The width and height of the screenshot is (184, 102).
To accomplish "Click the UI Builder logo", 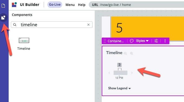I will [x=14, y=5].
